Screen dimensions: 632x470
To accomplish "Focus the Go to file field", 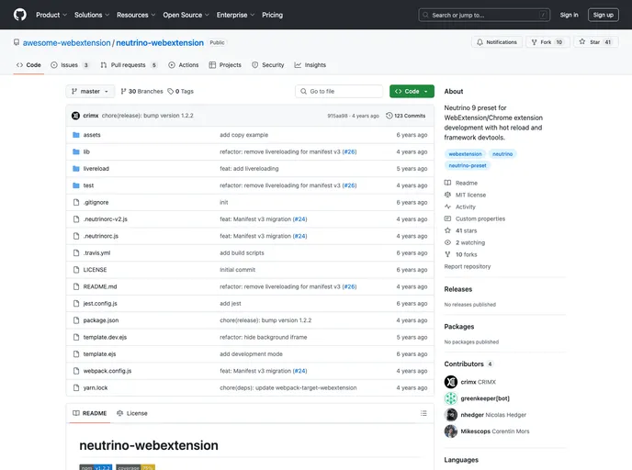I will click(339, 92).
